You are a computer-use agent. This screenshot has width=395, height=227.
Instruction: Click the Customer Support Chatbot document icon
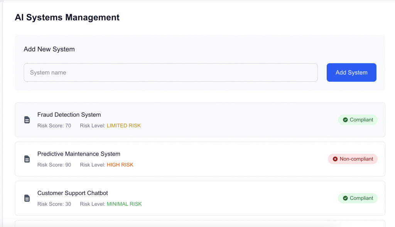27,198
